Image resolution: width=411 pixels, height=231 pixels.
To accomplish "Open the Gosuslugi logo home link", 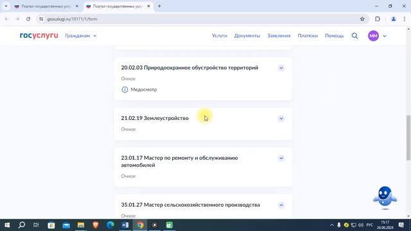I will (39, 36).
